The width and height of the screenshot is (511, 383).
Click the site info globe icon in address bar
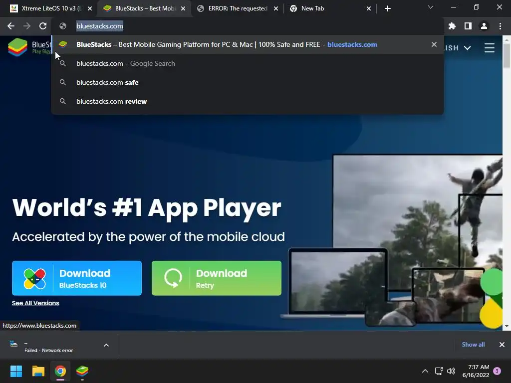[x=63, y=26]
